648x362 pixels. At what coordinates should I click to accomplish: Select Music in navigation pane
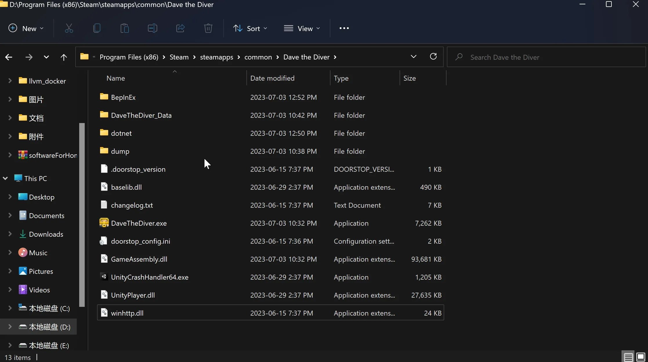[x=38, y=253]
